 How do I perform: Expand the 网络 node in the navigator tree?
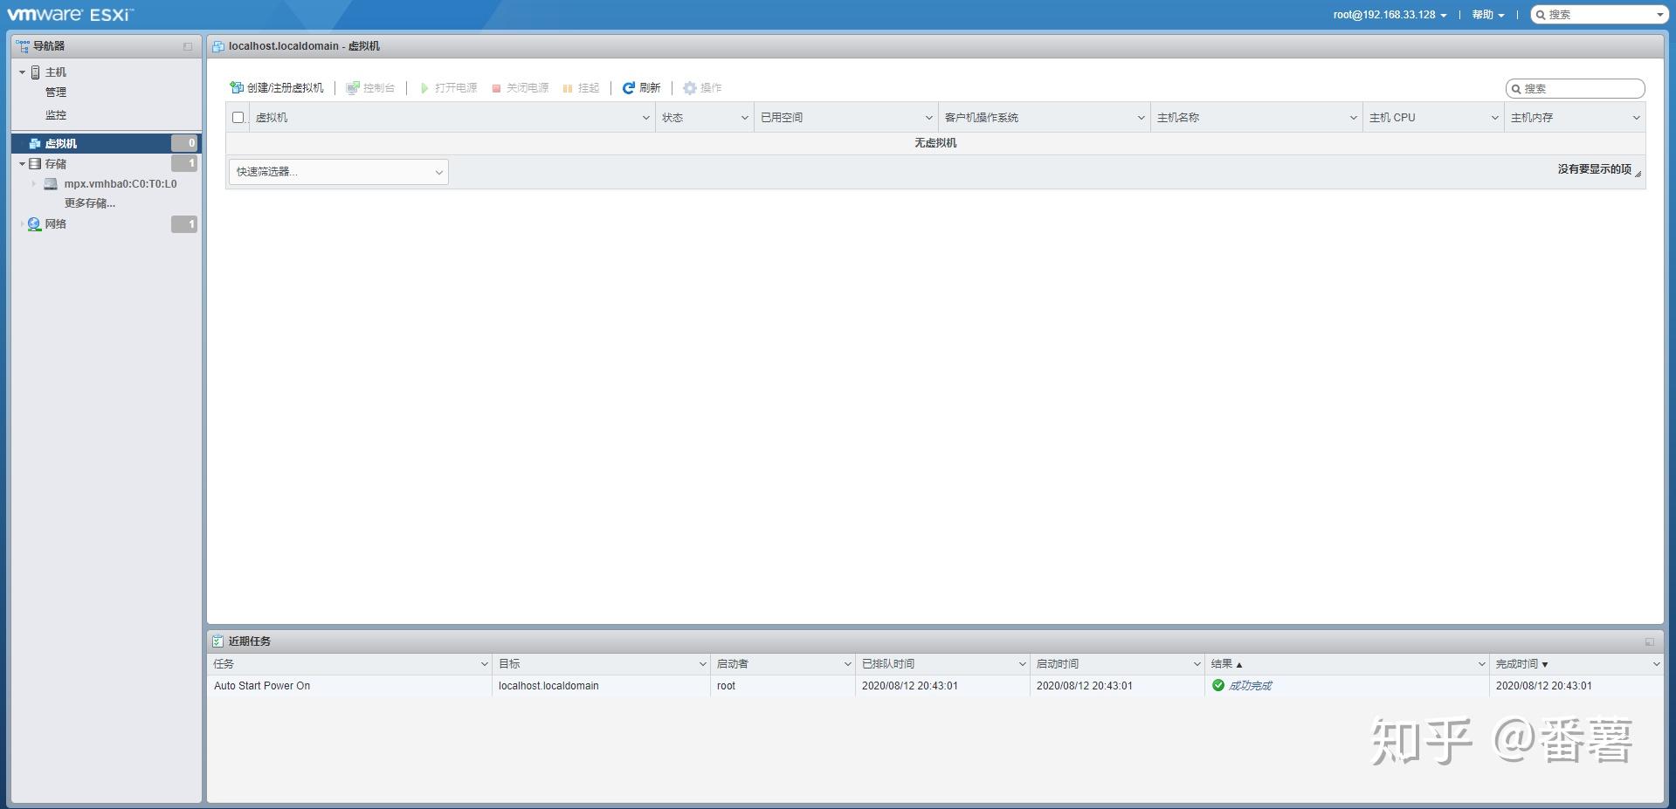22,223
